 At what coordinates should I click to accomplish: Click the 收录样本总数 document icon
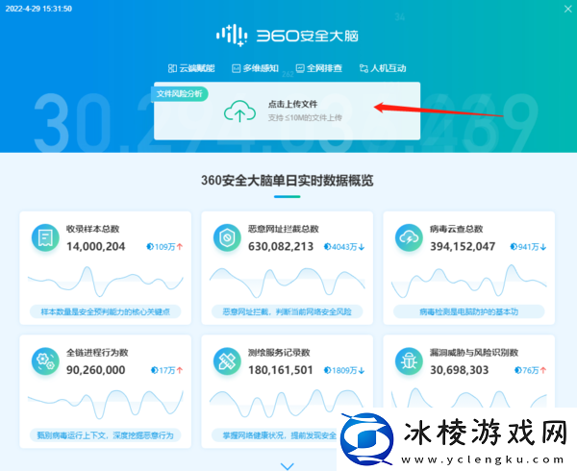(x=45, y=237)
